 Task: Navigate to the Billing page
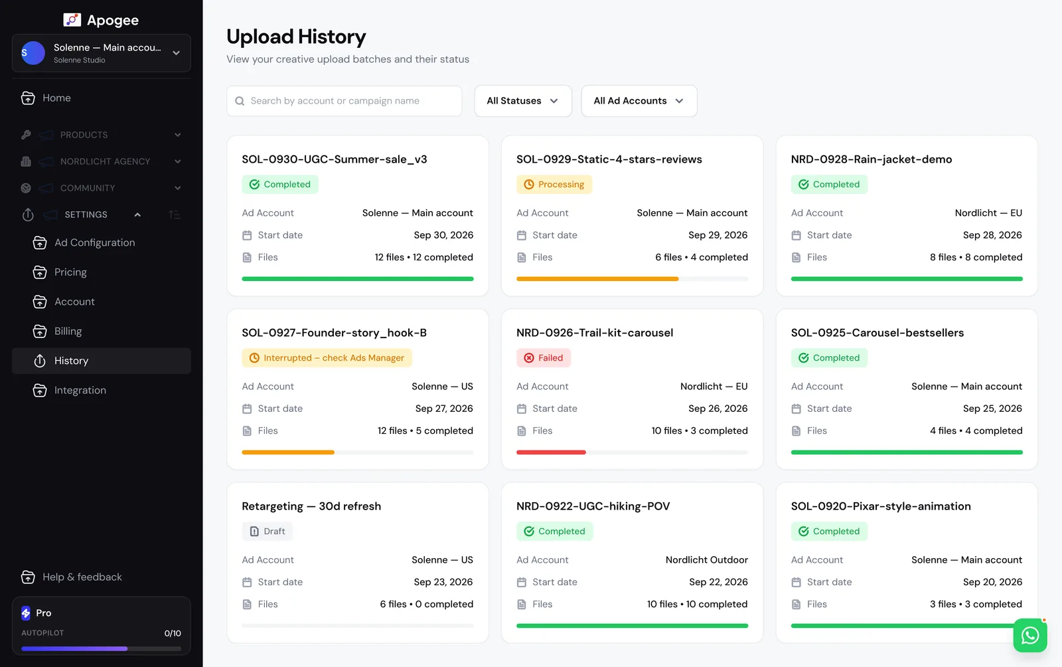pyautogui.click(x=102, y=332)
